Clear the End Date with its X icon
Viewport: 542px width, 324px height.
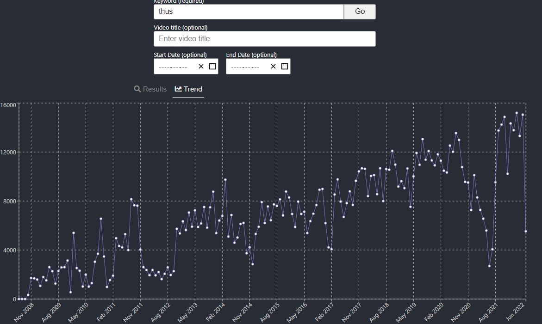(273, 66)
